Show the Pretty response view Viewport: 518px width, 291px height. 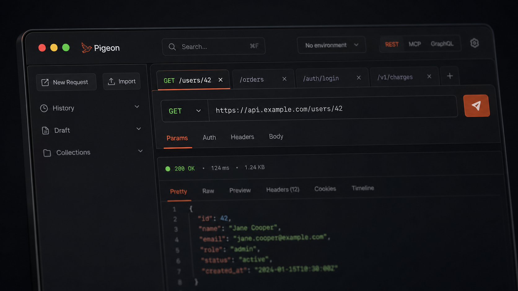[x=178, y=191]
